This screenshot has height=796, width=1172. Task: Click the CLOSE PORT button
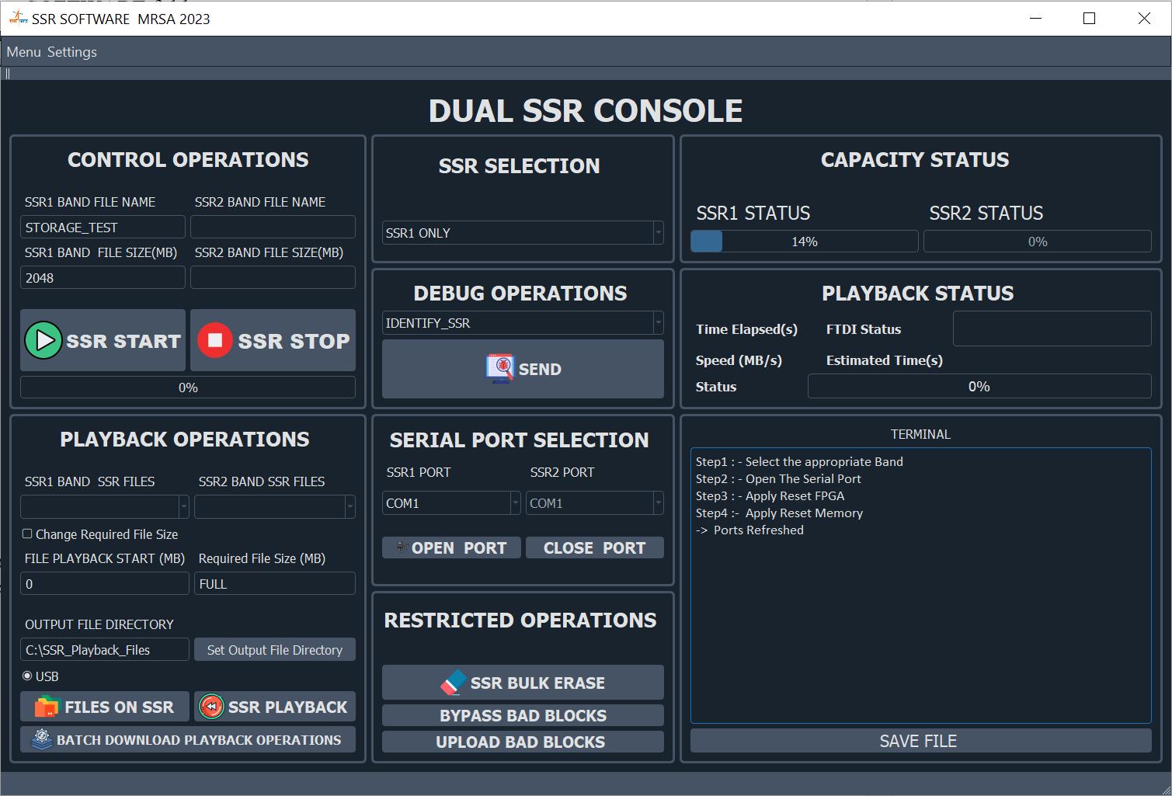[x=594, y=547]
